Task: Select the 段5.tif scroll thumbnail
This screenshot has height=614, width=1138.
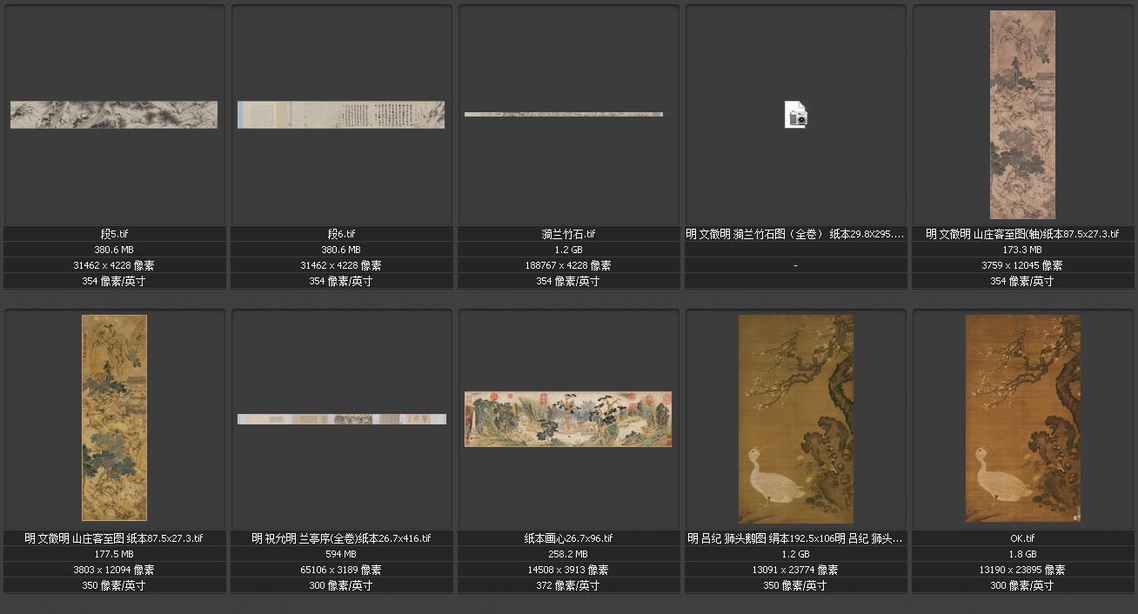Action: pos(114,115)
